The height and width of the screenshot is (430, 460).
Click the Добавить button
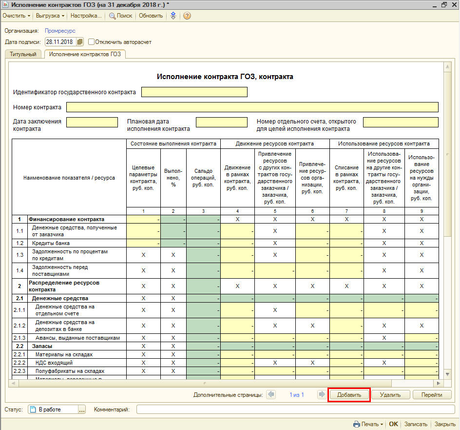coord(349,395)
